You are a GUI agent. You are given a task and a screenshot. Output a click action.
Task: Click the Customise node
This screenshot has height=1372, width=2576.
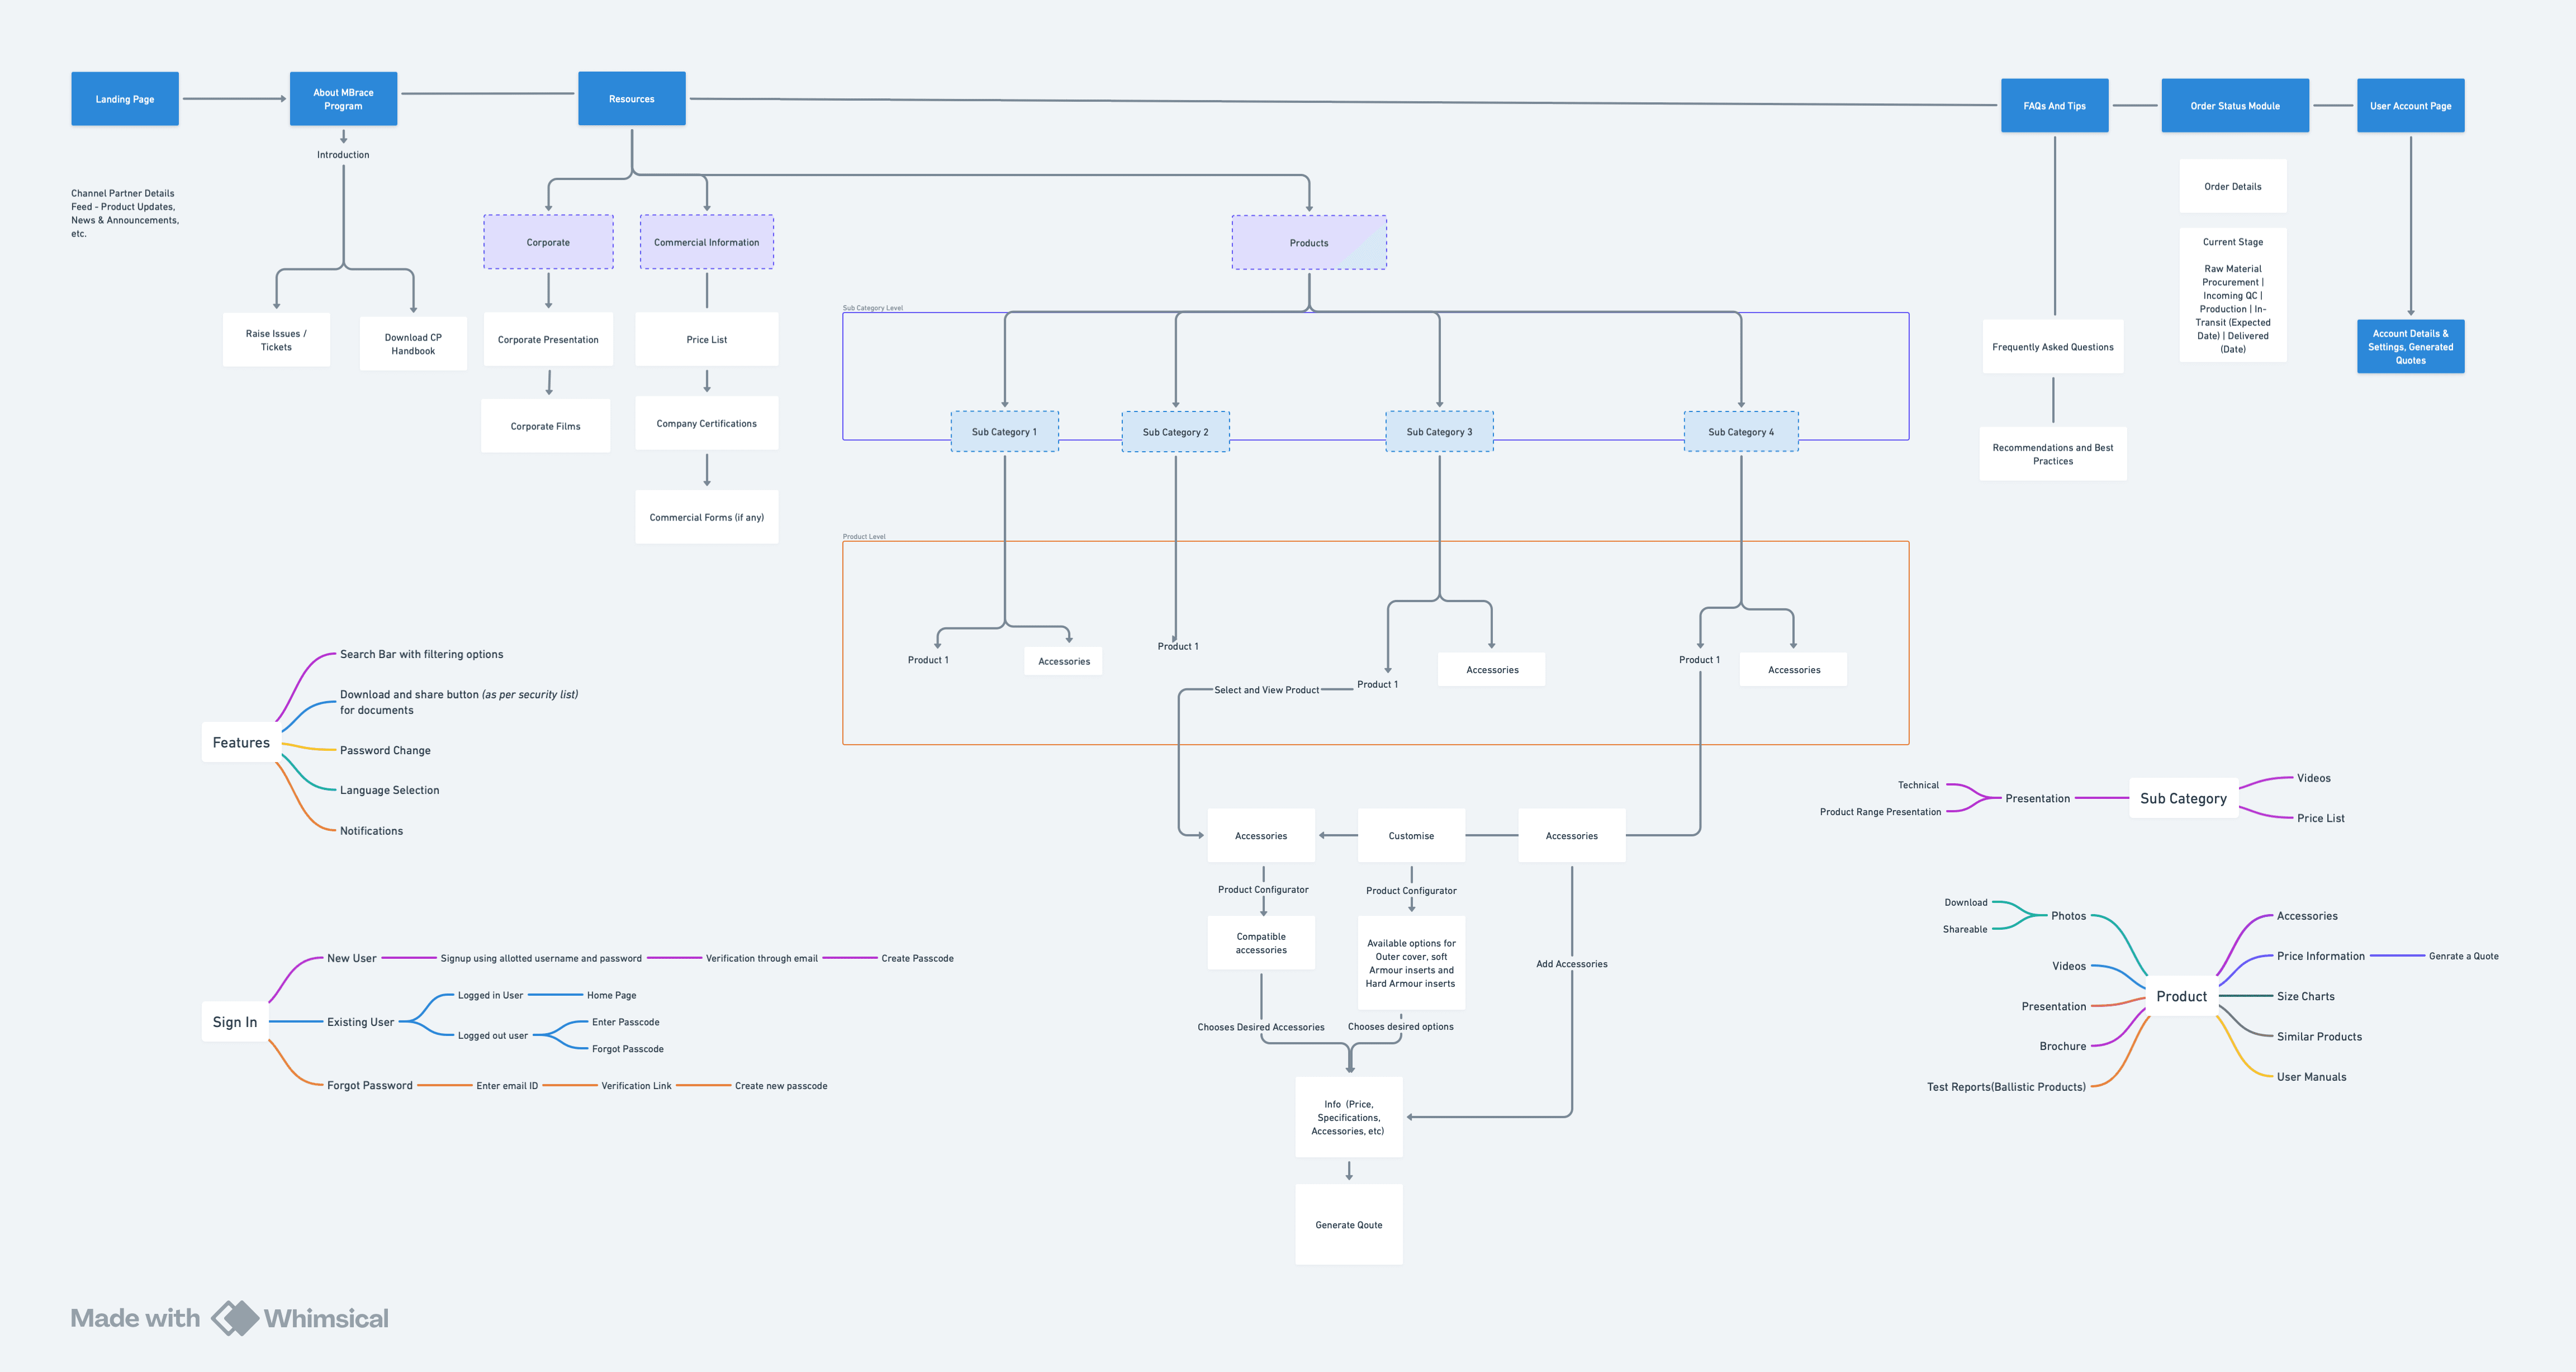(1410, 836)
